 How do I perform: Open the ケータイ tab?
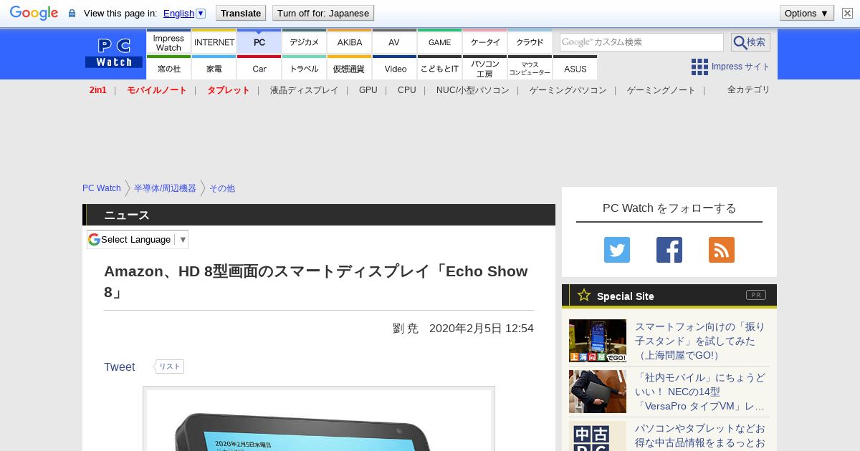point(485,42)
